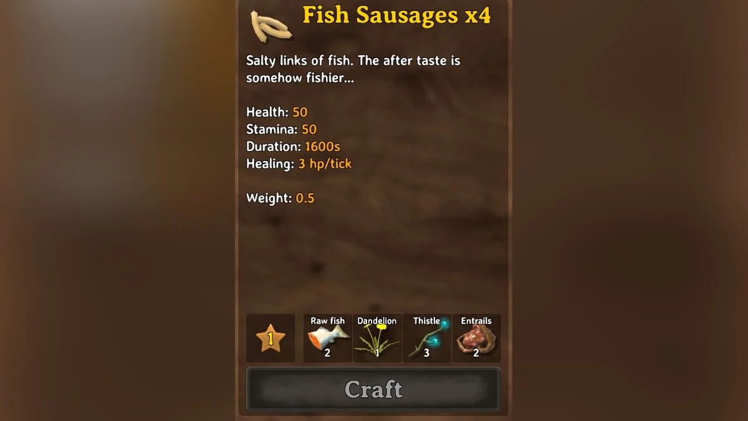Click the Stamina 50 stat

click(x=281, y=130)
